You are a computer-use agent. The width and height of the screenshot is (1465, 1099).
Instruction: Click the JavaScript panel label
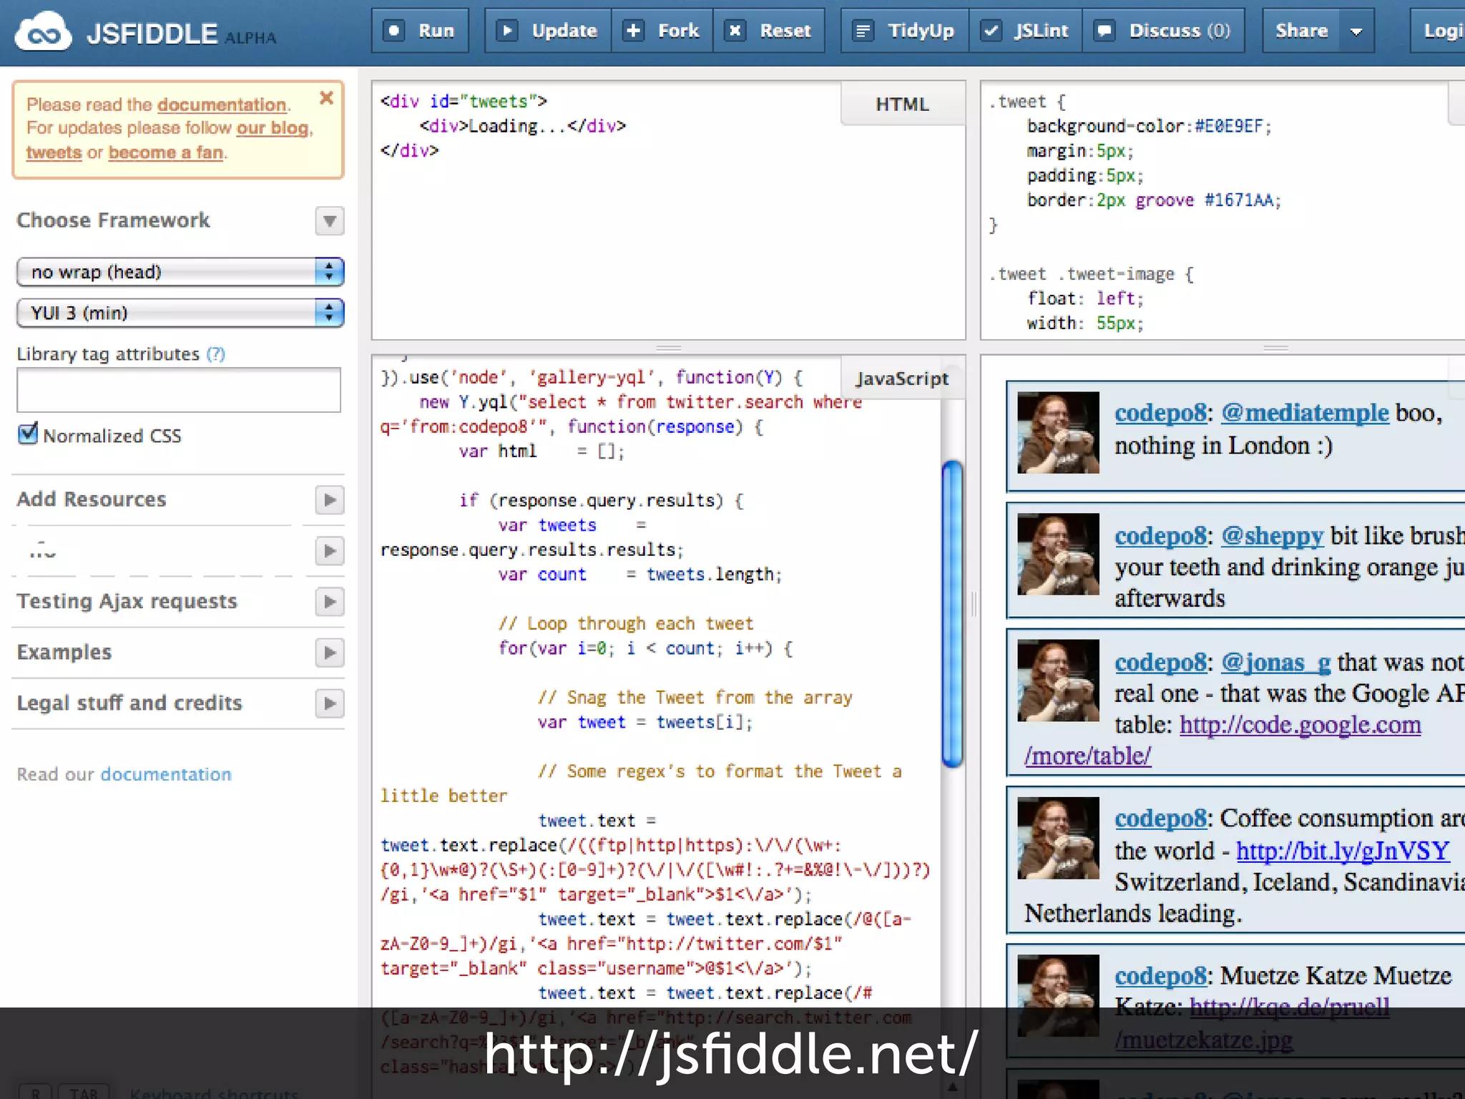click(903, 378)
